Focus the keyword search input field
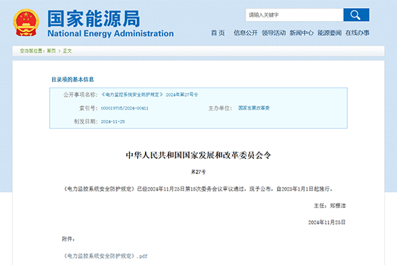Screen dimensions: 397x265 pyautogui.click(x=295, y=15)
